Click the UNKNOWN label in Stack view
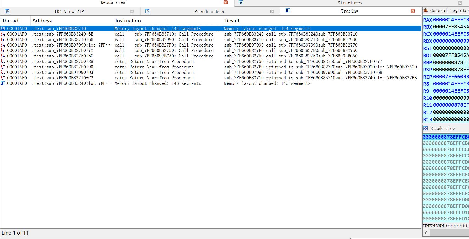Viewport: 469px width, 239px height. pyautogui.click(x=434, y=226)
